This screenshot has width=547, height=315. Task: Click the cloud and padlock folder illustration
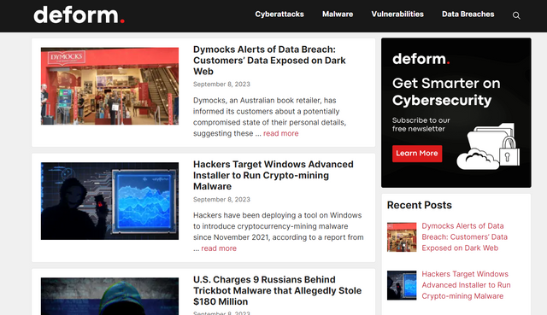[x=488, y=146]
